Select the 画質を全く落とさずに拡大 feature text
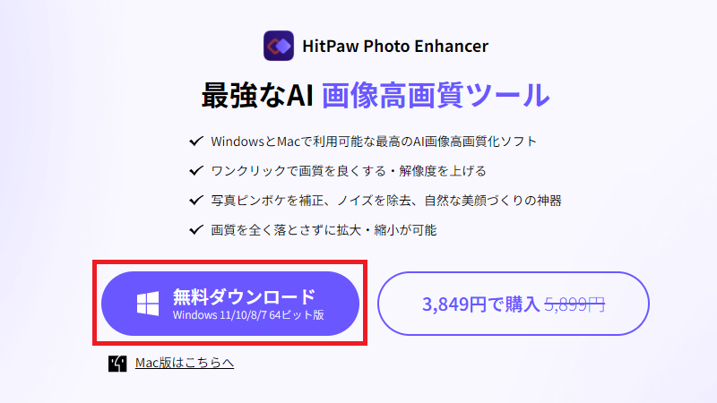This screenshot has height=403, width=717. coord(324,230)
